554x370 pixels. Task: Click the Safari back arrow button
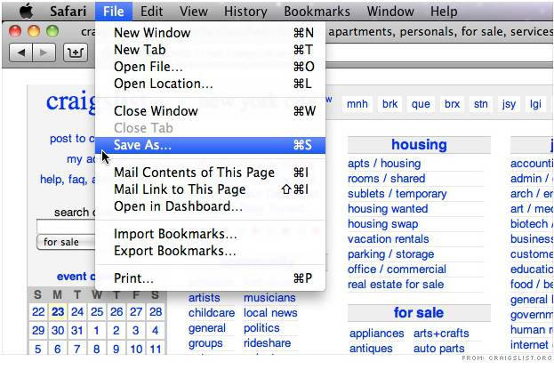20,53
